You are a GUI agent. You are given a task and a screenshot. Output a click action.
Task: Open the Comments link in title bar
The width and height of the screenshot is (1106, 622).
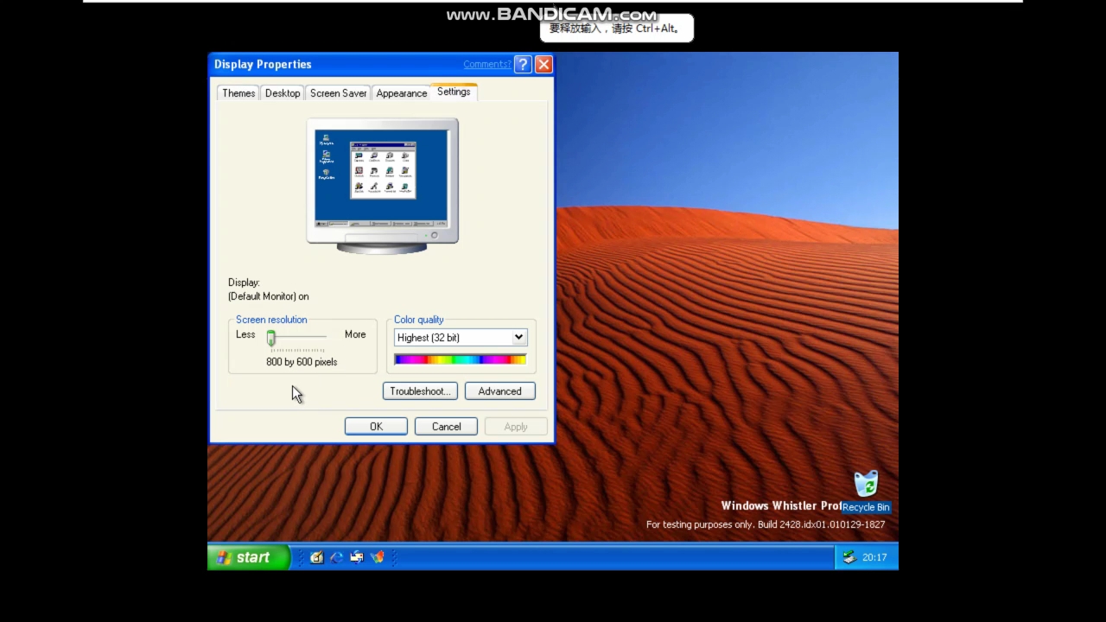pos(486,64)
